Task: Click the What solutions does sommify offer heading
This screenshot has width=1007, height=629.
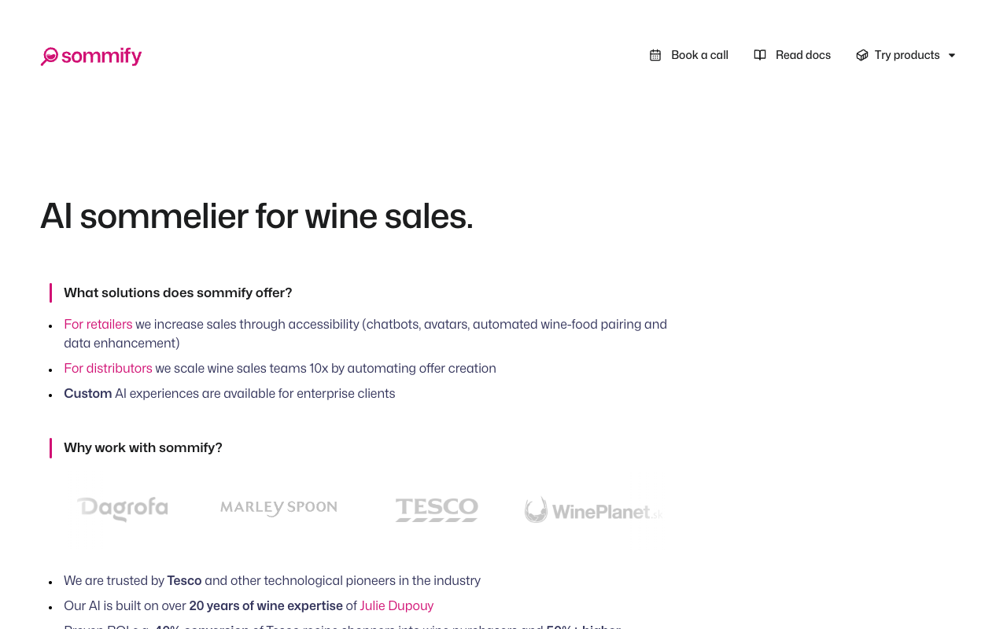Action: (178, 293)
